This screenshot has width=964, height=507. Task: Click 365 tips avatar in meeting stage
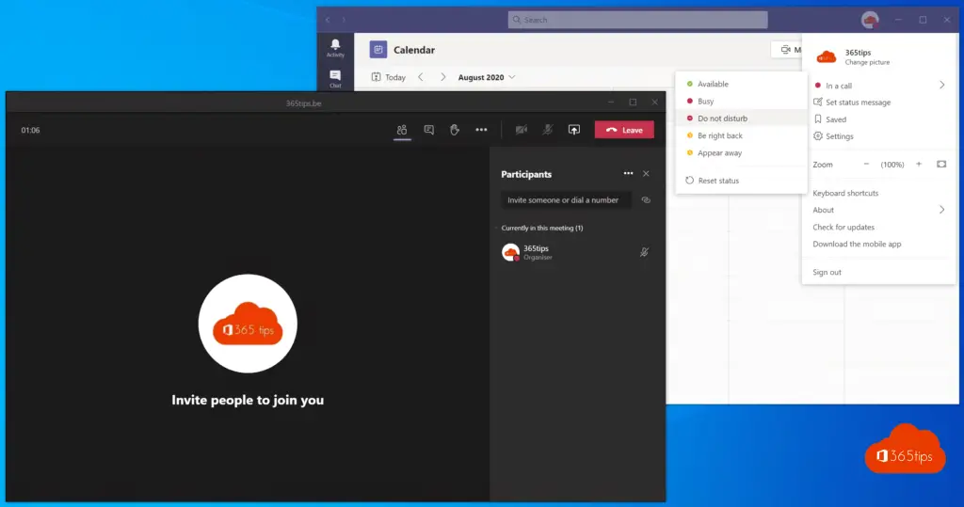pos(248,324)
